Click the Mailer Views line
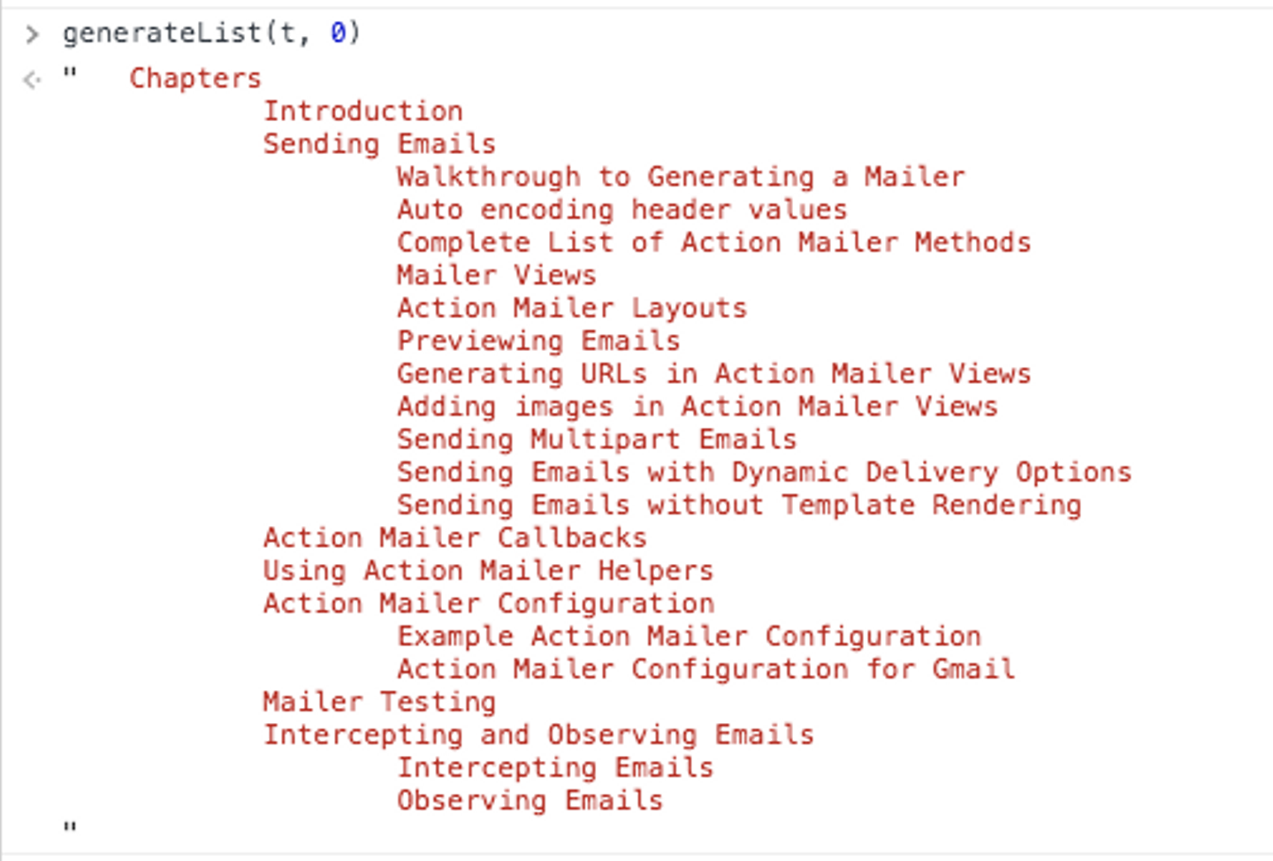1273x861 pixels. (496, 275)
